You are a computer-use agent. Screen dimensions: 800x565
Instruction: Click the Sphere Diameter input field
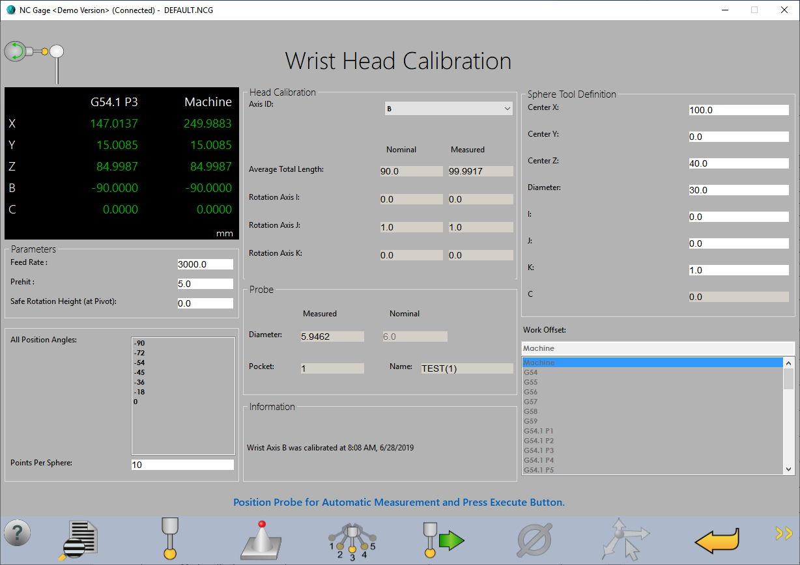[738, 190]
